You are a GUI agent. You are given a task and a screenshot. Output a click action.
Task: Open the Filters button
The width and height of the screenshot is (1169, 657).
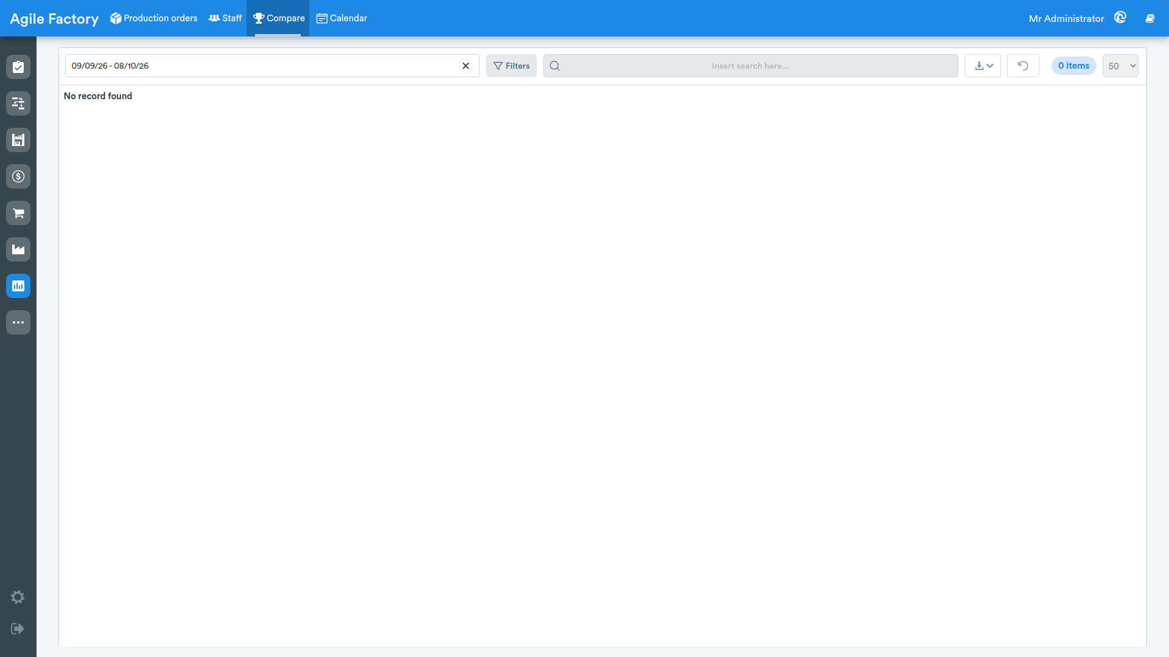click(511, 66)
